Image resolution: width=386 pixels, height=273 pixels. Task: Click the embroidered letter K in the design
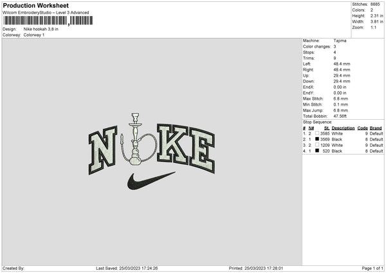(x=172, y=144)
